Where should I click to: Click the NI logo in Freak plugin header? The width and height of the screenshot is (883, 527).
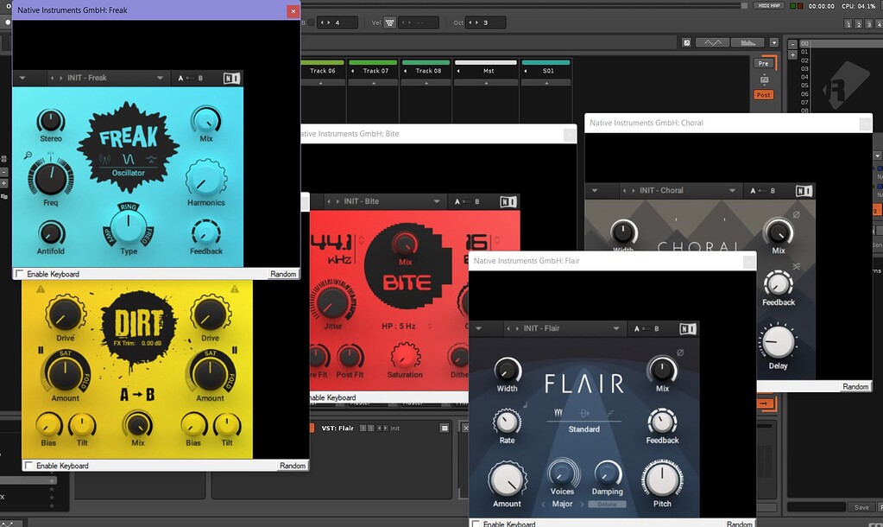(231, 78)
